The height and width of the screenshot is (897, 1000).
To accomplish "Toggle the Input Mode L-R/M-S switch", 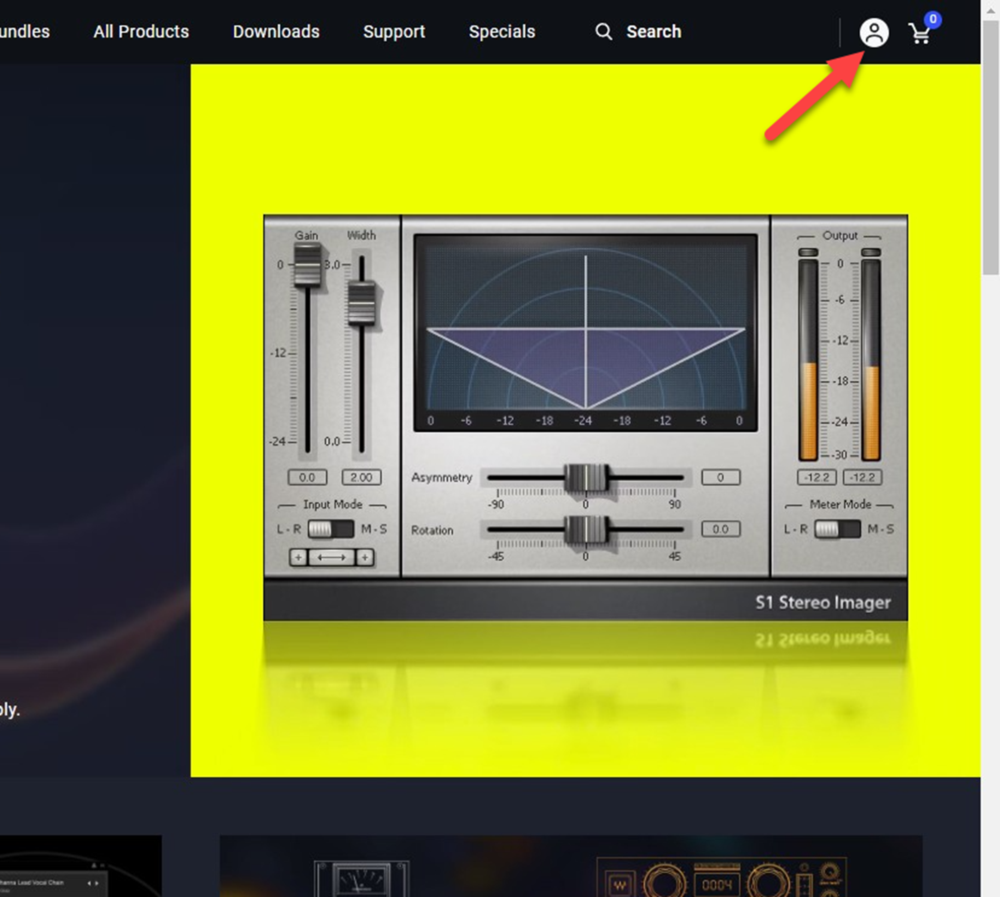I will coord(331,529).
